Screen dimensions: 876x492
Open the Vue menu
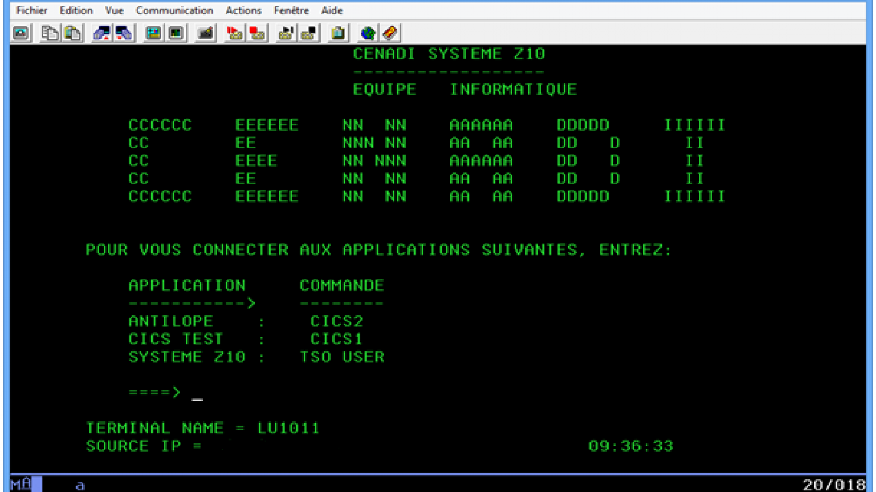[114, 10]
